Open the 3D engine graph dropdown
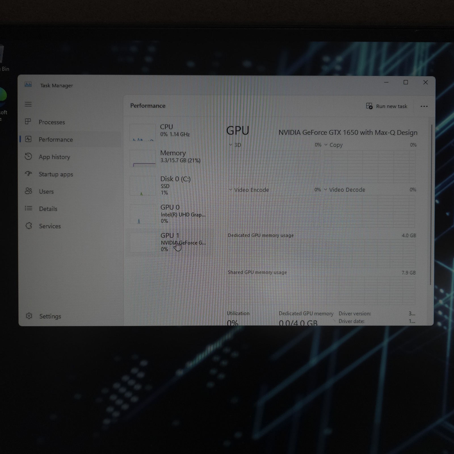The image size is (454, 454). pyautogui.click(x=235, y=145)
